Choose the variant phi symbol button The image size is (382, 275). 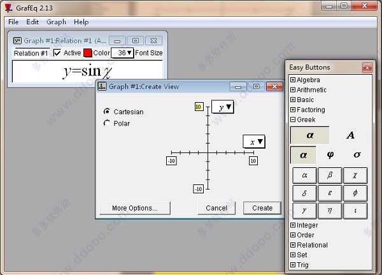(330, 155)
